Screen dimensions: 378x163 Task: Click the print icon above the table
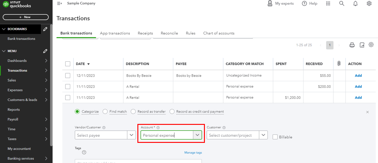(x=352, y=45)
